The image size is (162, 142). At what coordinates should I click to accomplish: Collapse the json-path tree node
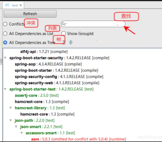click(11, 120)
